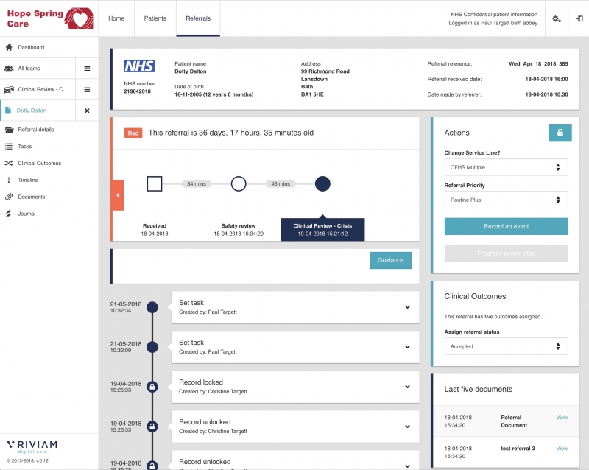The image size is (589, 470).
Task: Open the Change Service Line dropdown
Action: 506,167
